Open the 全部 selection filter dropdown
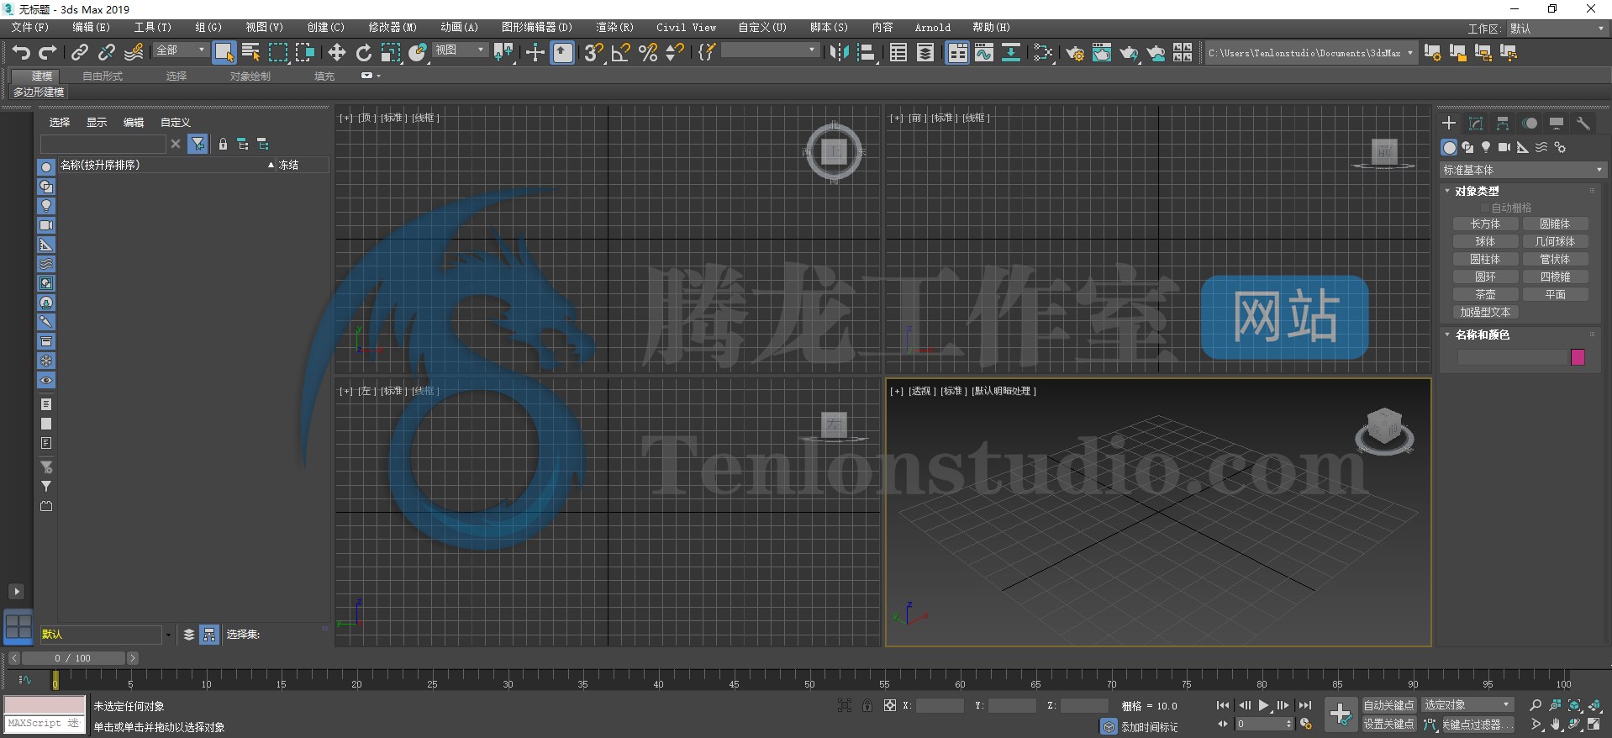 pyautogui.click(x=181, y=50)
